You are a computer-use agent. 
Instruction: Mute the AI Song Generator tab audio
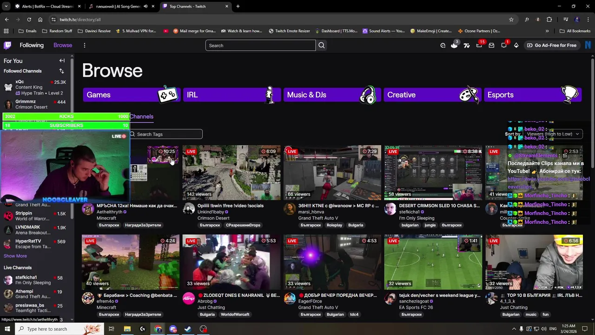pos(145,7)
